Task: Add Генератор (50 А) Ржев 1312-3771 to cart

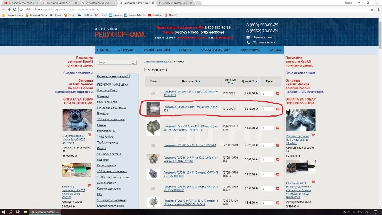Action: point(277,109)
